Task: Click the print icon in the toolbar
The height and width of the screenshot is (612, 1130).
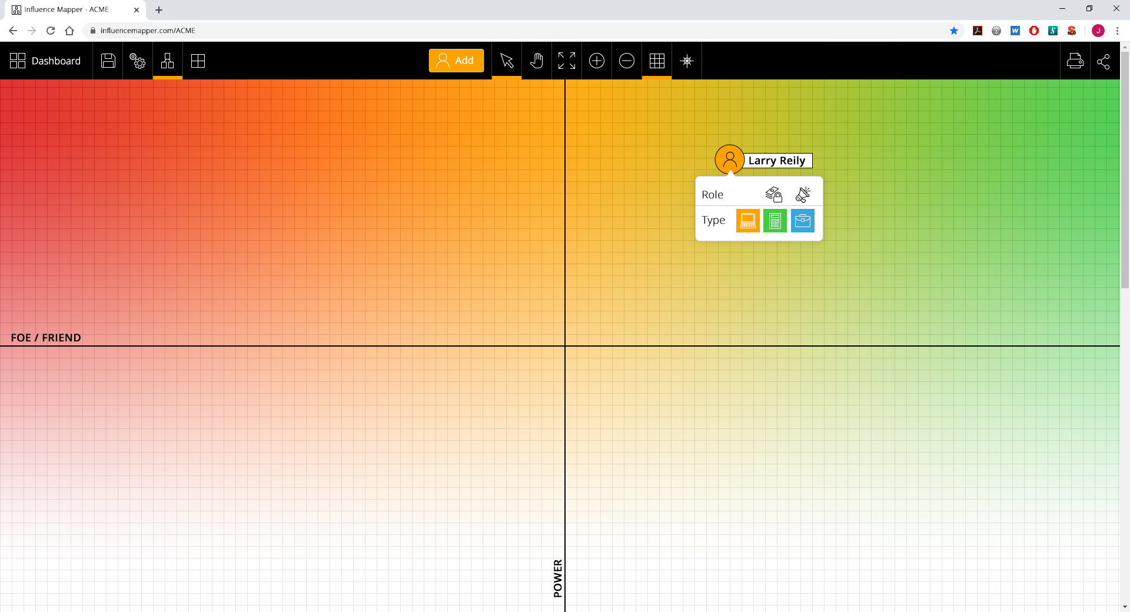Action: pyautogui.click(x=1075, y=61)
